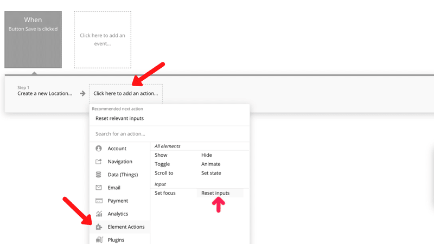Choose the Animate element action

210,164
